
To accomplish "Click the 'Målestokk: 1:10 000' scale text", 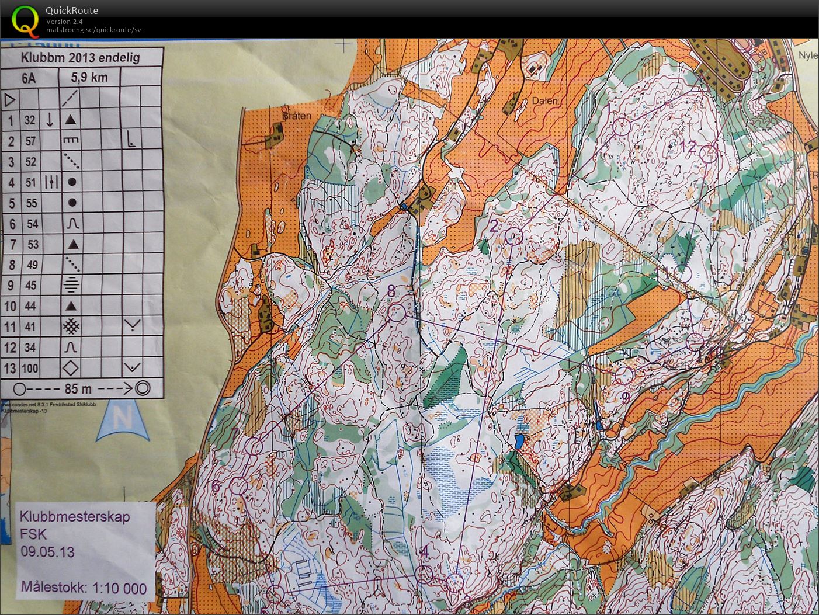I will [84, 587].
